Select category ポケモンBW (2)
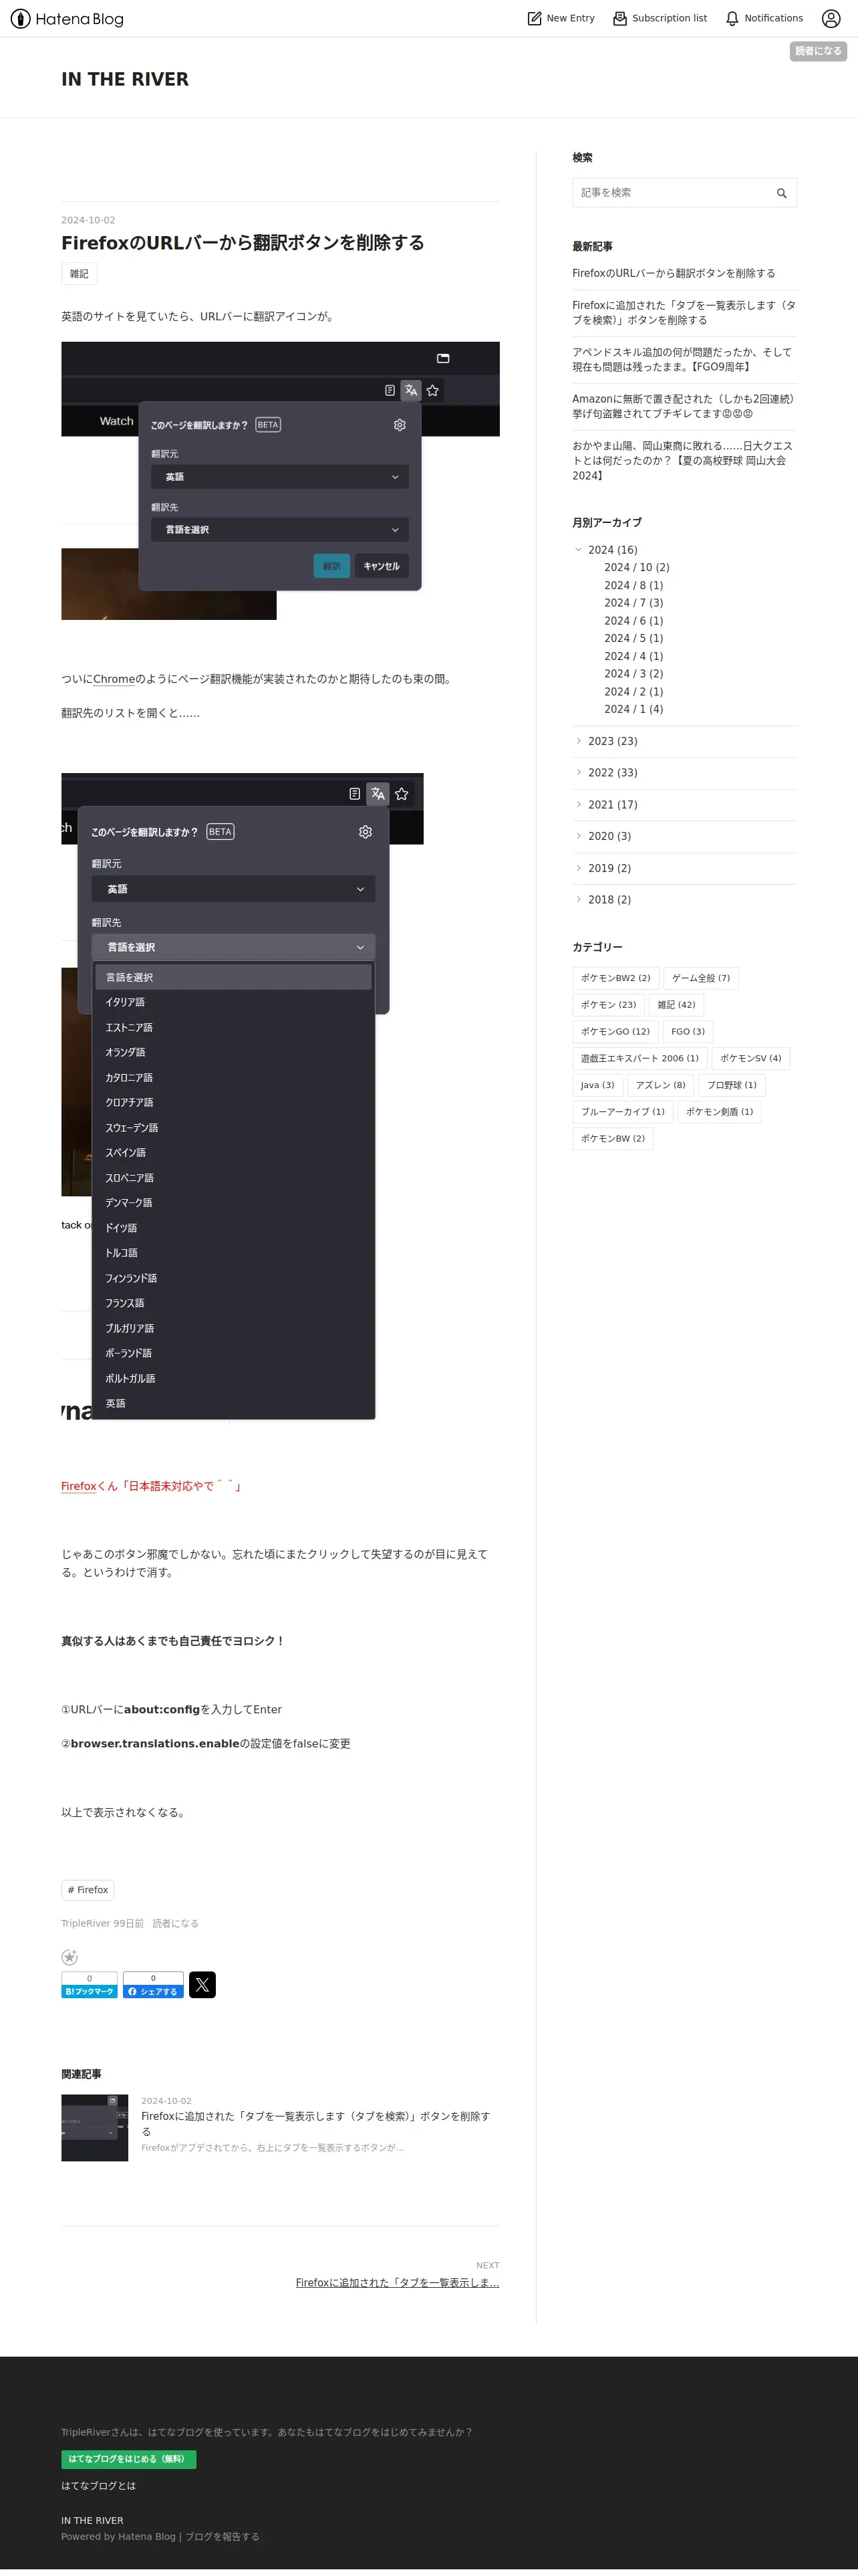The height and width of the screenshot is (2576, 858). (x=612, y=1139)
